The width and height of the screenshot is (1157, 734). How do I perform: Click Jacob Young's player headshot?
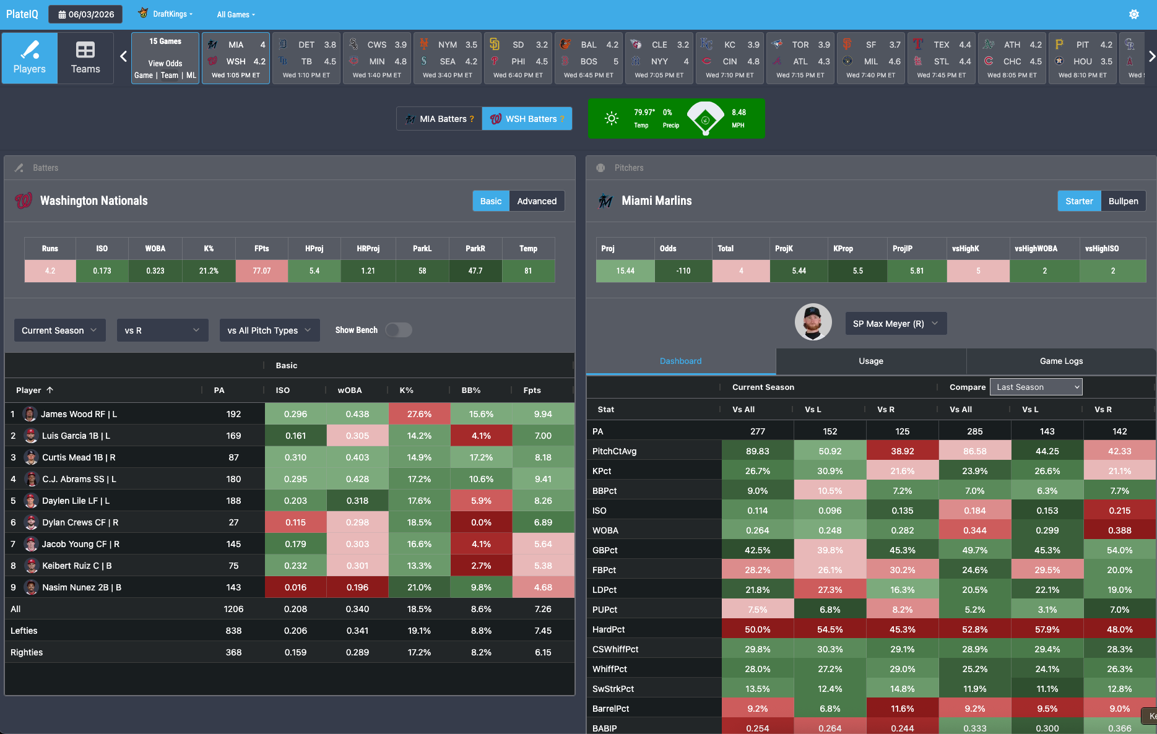coord(31,544)
